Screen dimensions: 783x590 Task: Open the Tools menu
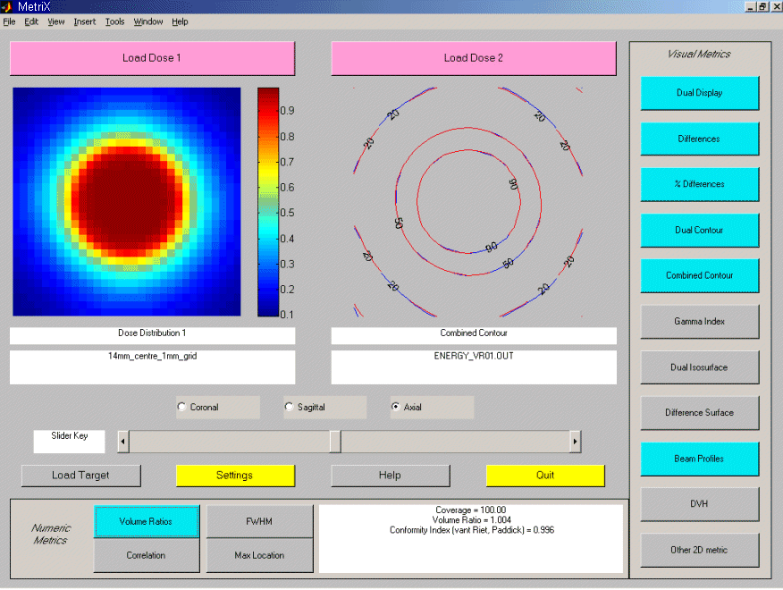(x=114, y=21)
